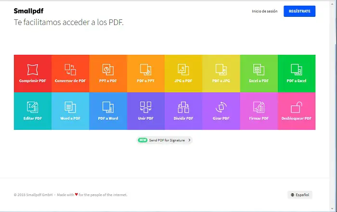Open the PPT a PDF converter icon
The image size is (337, 212).
coord(108,70)
